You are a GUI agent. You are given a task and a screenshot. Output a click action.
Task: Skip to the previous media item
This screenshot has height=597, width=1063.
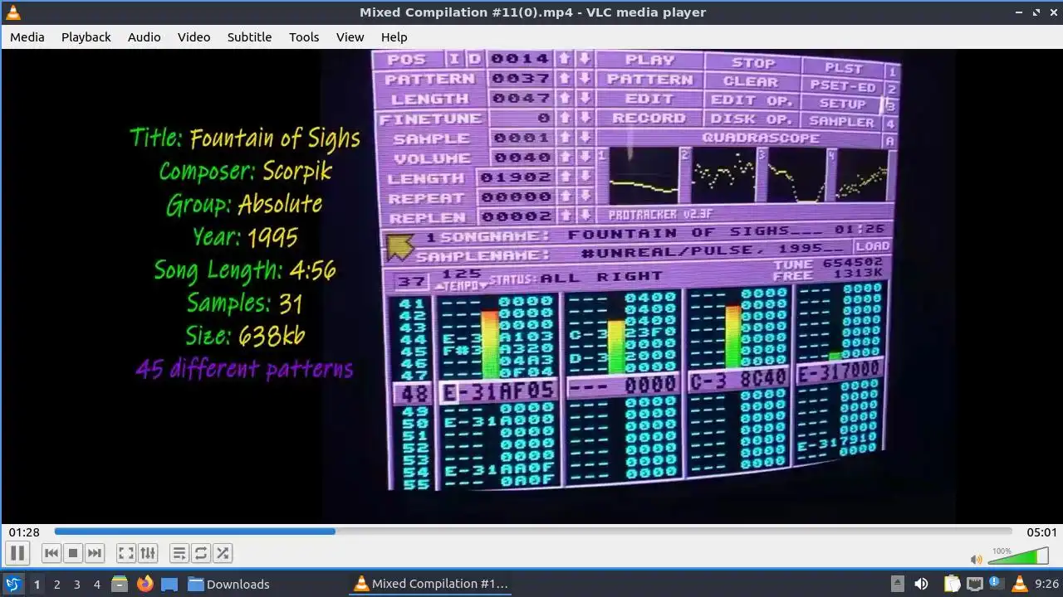pos(51,553)
